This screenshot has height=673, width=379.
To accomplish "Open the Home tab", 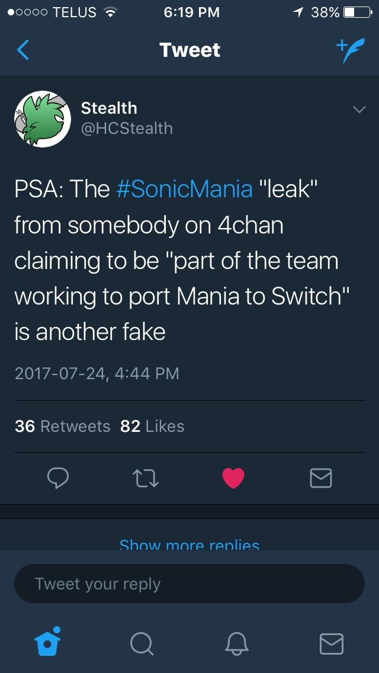I will (x=49, y=642).
